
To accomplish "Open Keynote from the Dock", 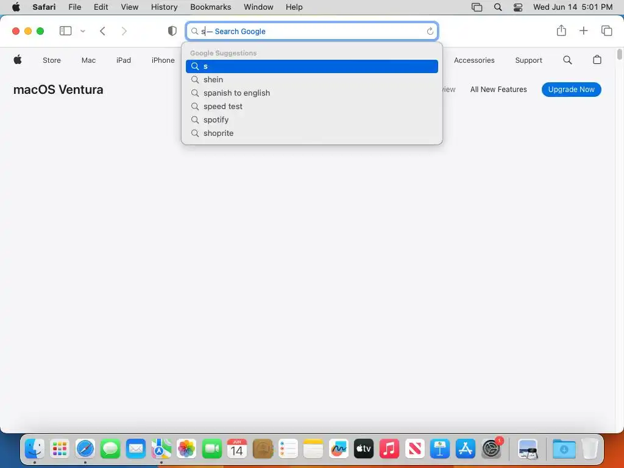I will (x=440, y=449).
